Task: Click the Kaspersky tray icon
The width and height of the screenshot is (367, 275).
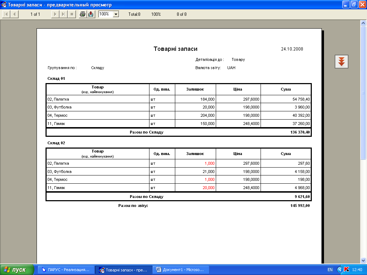Action: [x=347, y=270]
